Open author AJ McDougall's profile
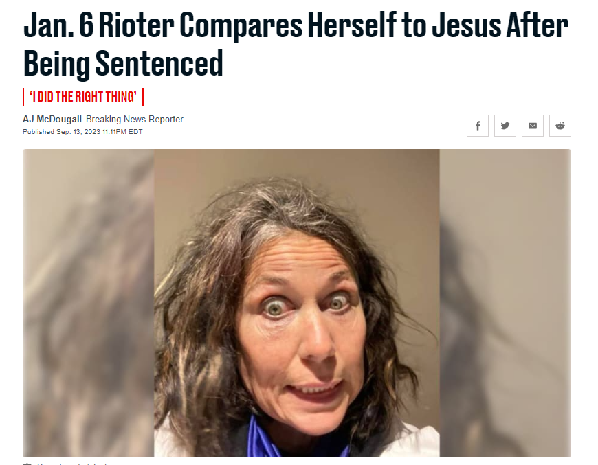 (x=52, y=120)
